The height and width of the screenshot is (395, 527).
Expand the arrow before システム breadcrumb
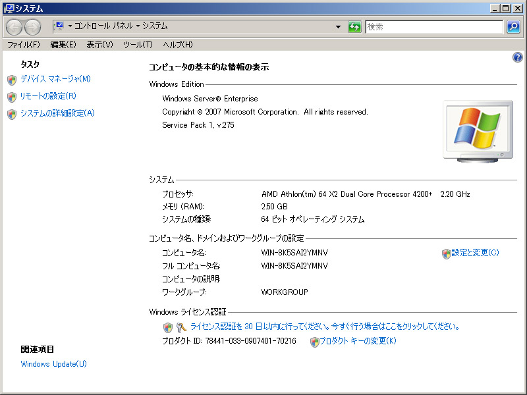click(x=138, y=26)
